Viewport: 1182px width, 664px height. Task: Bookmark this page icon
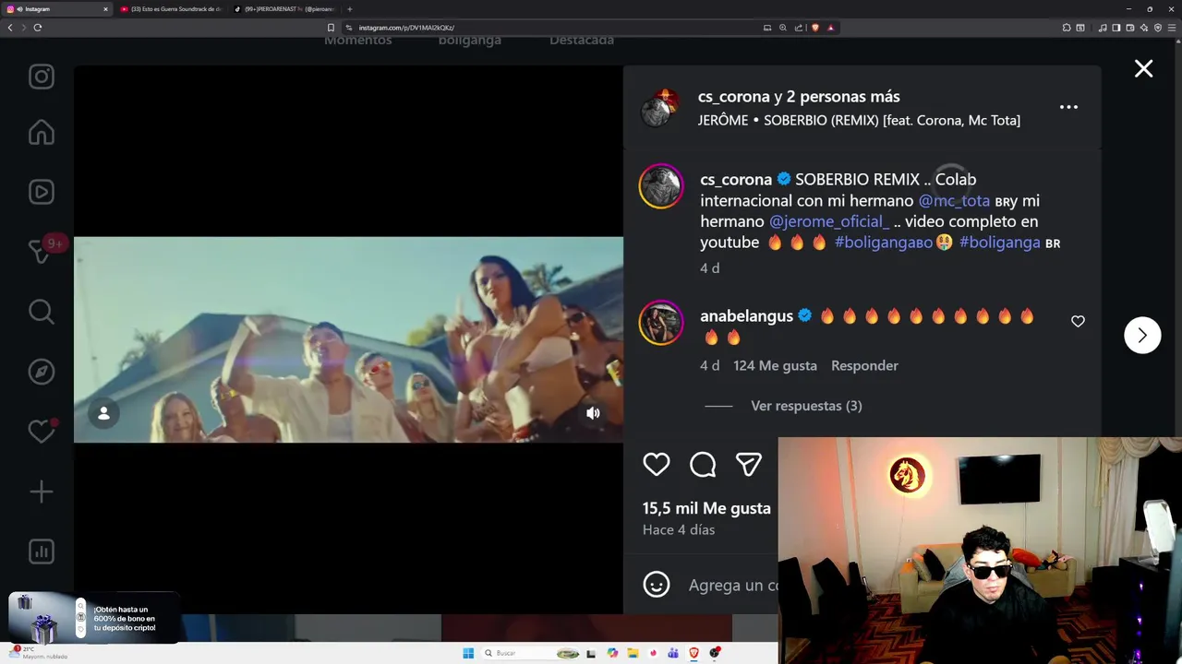click(x=331, y=28)
